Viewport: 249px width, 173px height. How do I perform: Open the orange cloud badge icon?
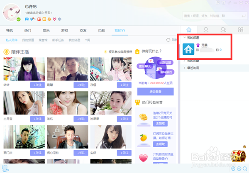[x=49, y=19]
